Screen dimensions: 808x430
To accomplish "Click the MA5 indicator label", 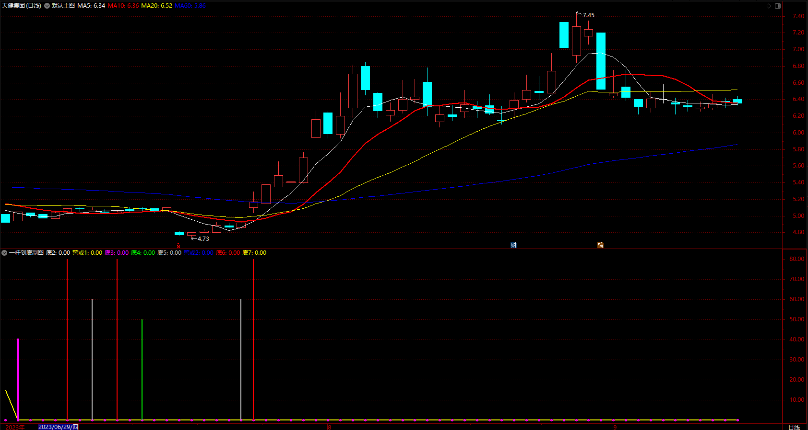I will coord(91,6).
